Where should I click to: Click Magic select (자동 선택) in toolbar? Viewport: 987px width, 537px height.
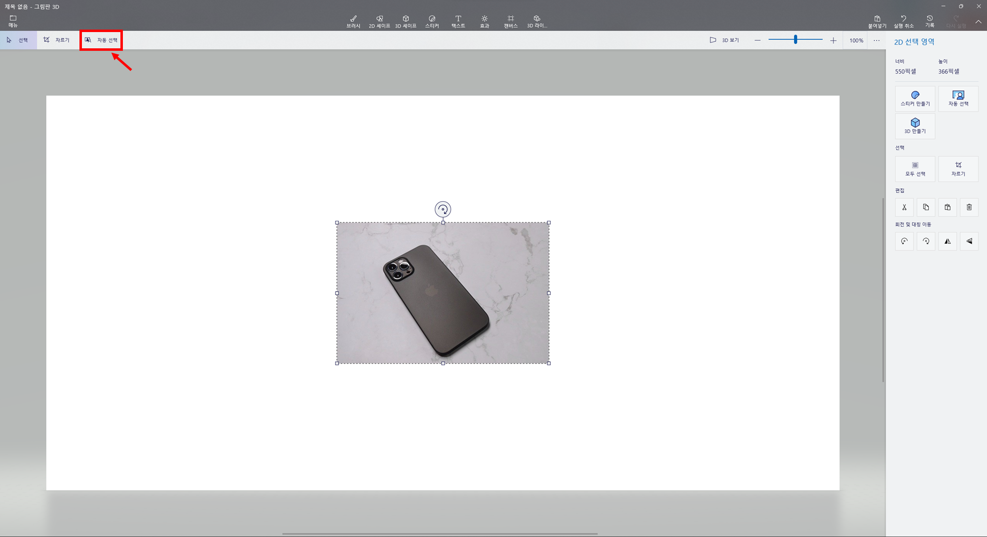click(x=101, y=40)
